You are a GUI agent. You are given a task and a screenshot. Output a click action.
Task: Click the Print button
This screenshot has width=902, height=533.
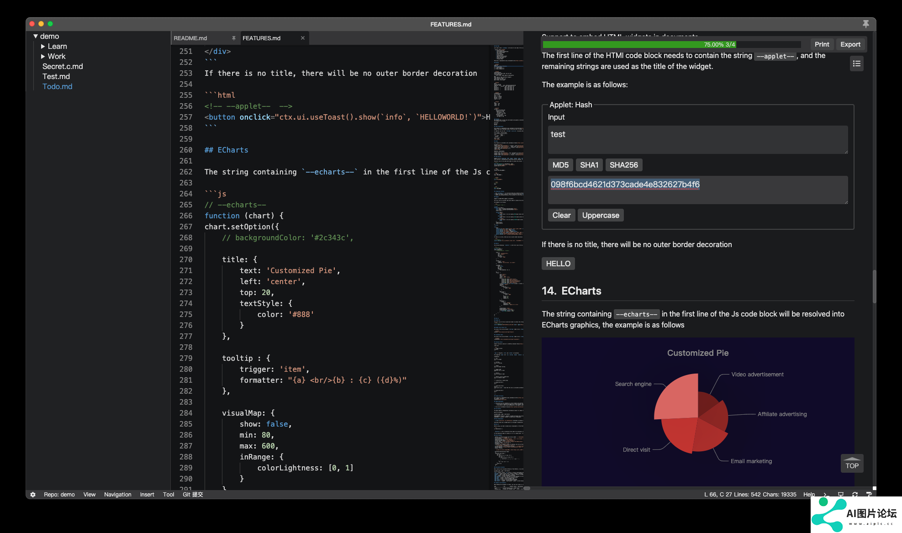click(822, 44)
